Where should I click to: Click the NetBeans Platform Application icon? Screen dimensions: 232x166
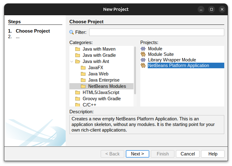[x=143, y=65]
